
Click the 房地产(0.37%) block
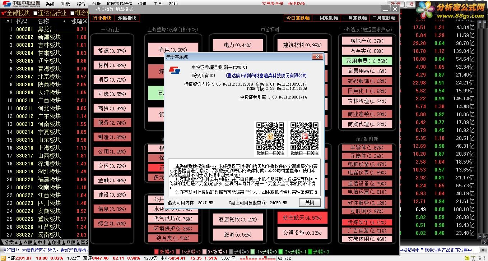(367, 41)
